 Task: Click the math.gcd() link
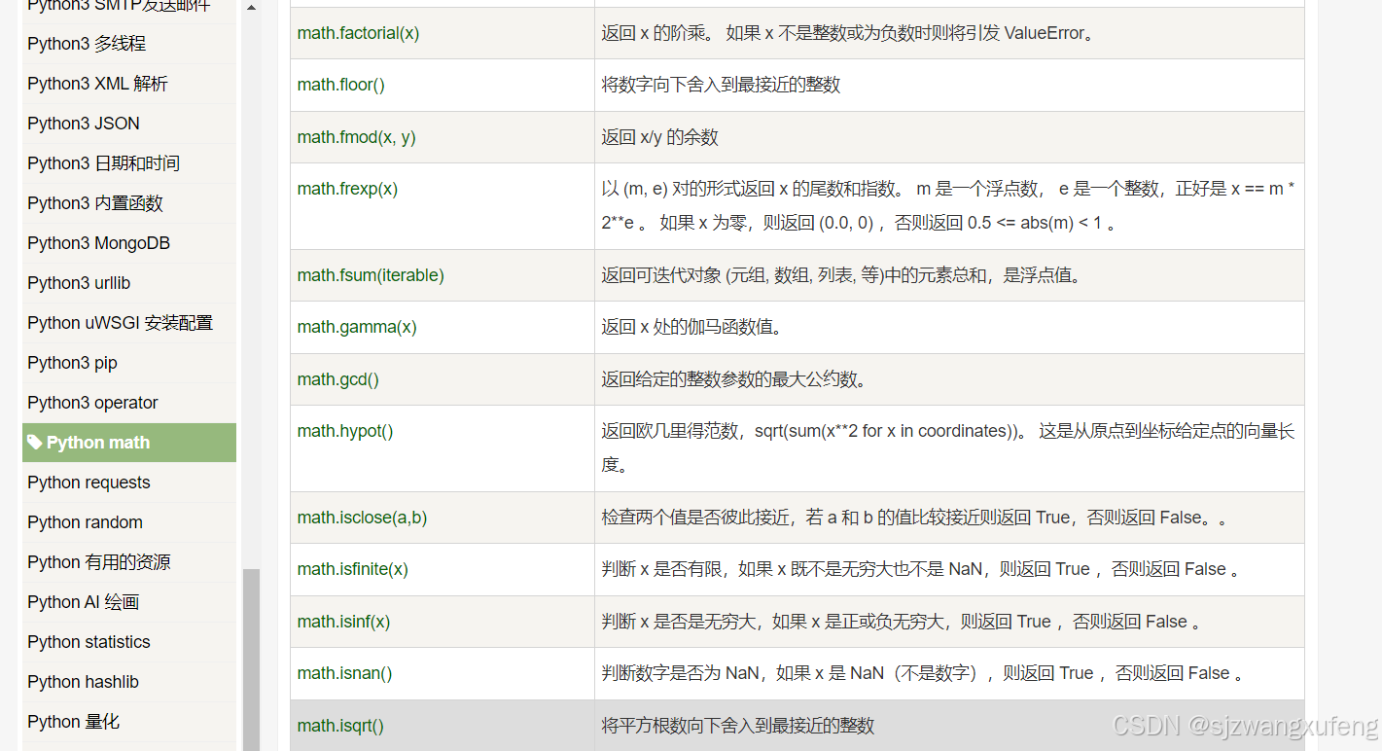pos(337,378)
